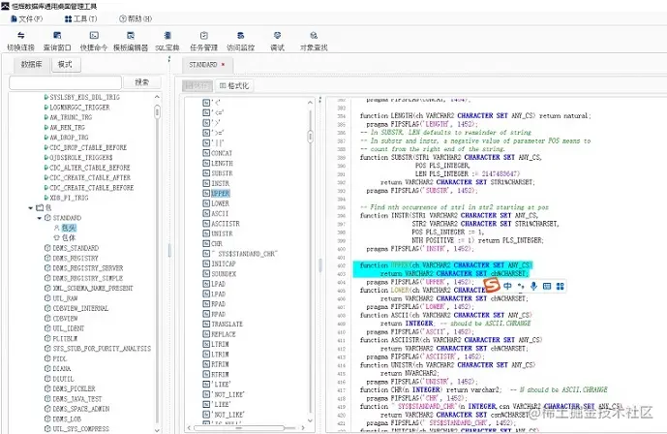This screenshot has width=667, height=434.
Task: Open the 文件(F) menu
Action: 27,18
